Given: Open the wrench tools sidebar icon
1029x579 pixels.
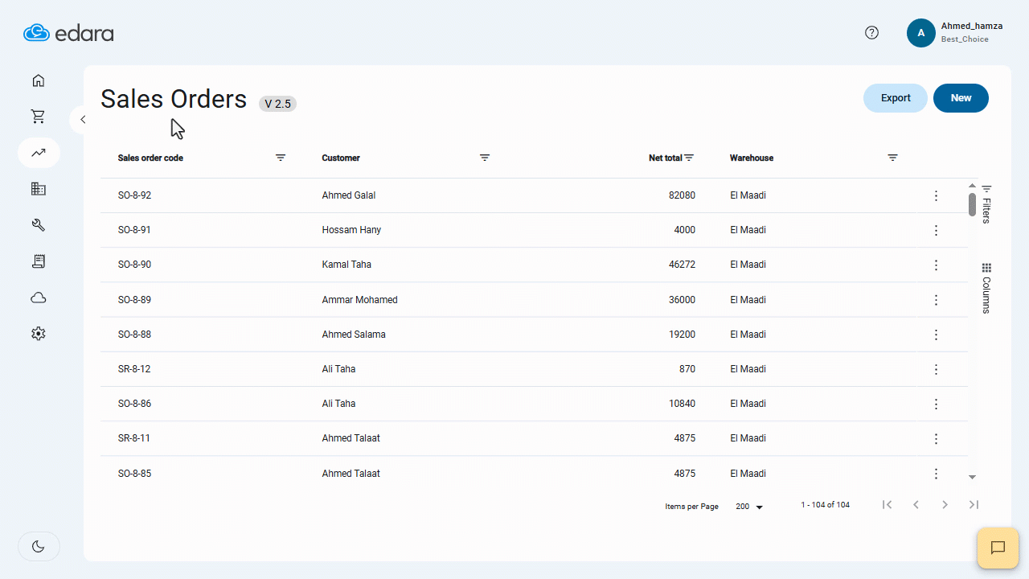Looking at the screenshot, I should (x=38, y=225).
